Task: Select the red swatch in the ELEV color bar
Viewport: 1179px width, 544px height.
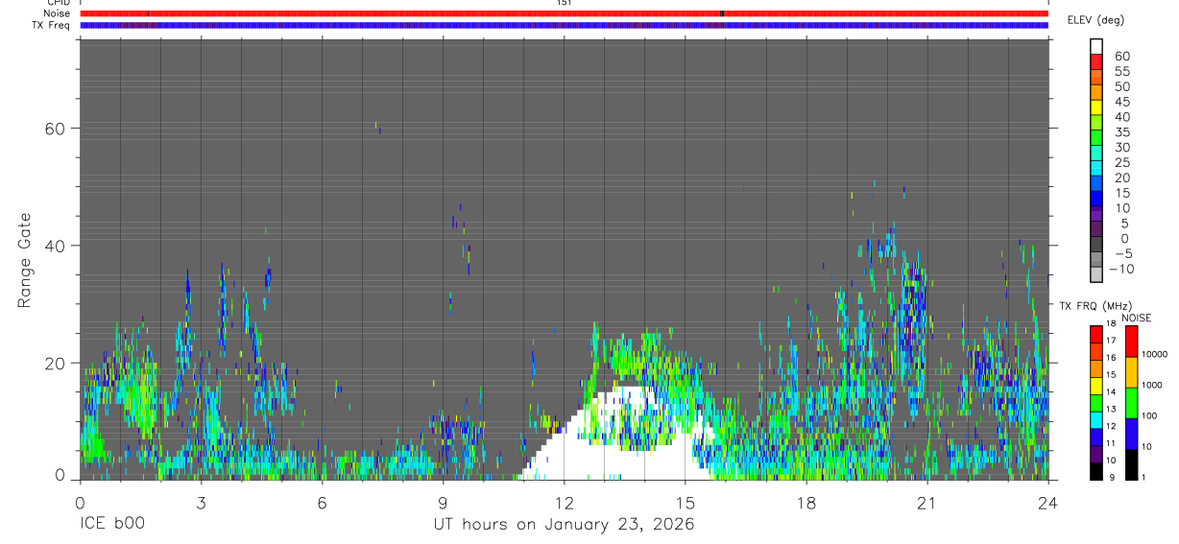Action: pos(1096,61)
